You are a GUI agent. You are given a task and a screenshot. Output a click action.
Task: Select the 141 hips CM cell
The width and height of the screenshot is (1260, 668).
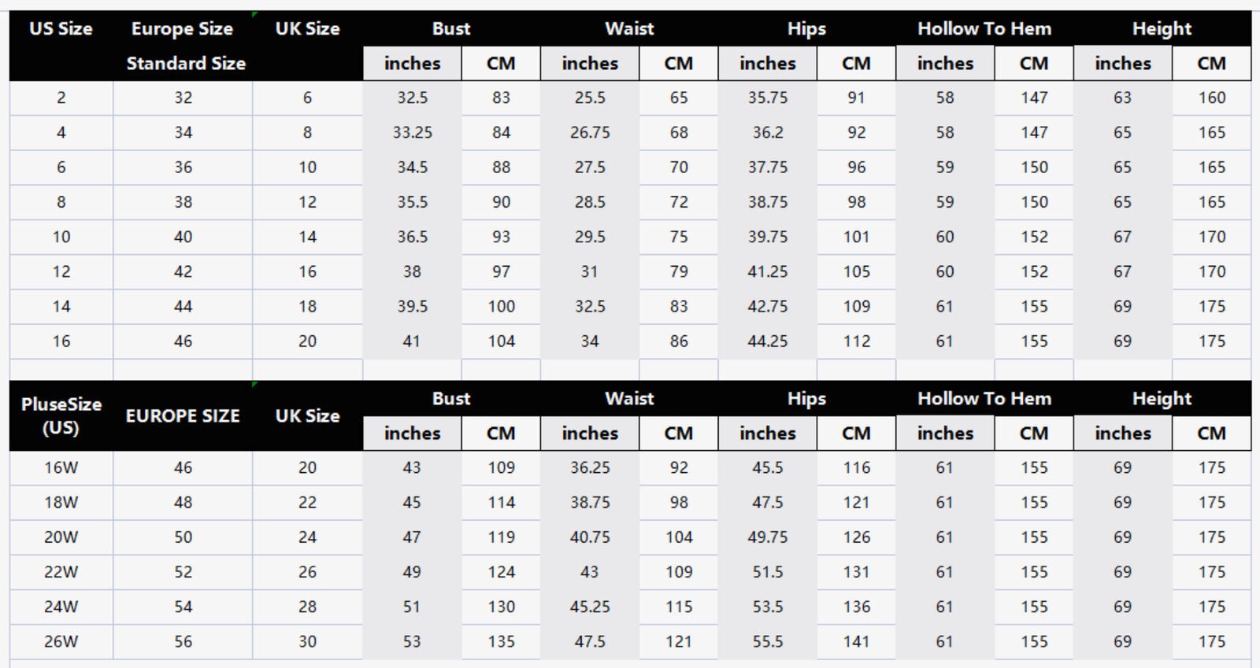857,642
